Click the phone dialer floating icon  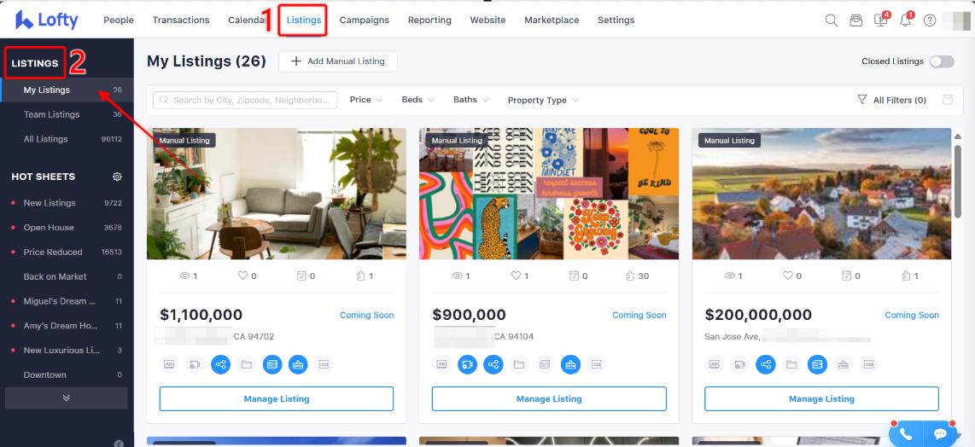point(906,434)
